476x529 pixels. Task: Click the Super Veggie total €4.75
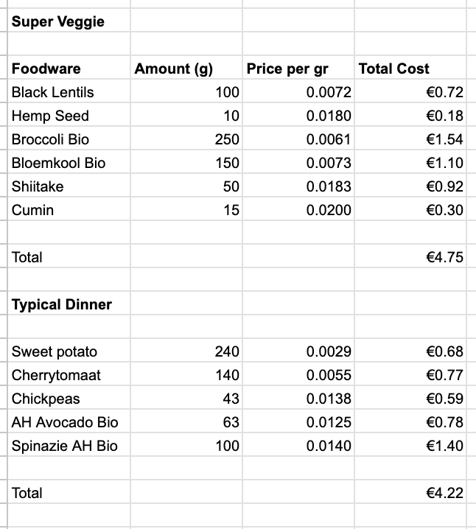point(444,257)
